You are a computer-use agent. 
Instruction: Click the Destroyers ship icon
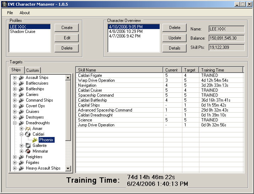tap(21, 117)
